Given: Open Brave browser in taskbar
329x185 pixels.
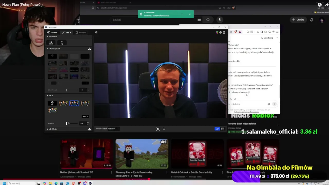Looking at the screenshot, I should (x=73, y=183).
